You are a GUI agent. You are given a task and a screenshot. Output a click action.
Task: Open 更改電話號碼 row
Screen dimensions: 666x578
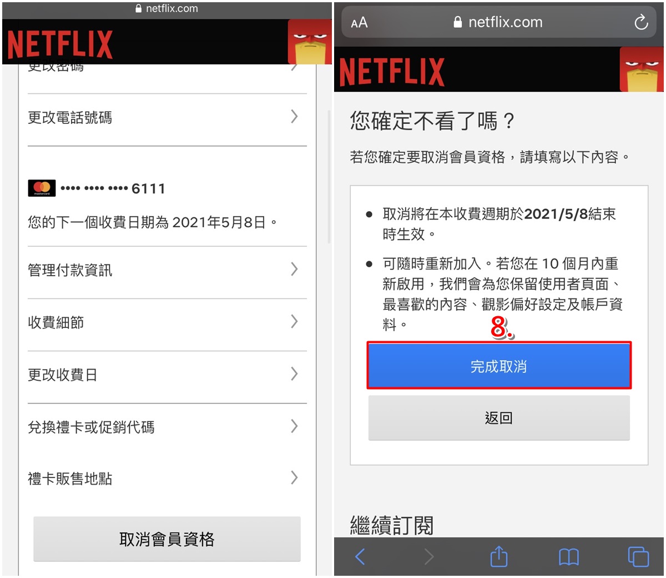(x=167, y=118)
